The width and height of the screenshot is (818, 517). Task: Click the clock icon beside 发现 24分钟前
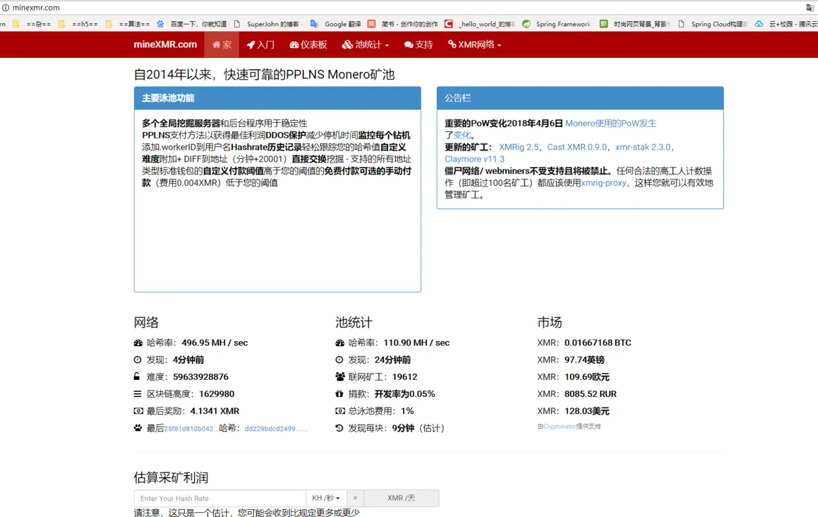(339, 360)
